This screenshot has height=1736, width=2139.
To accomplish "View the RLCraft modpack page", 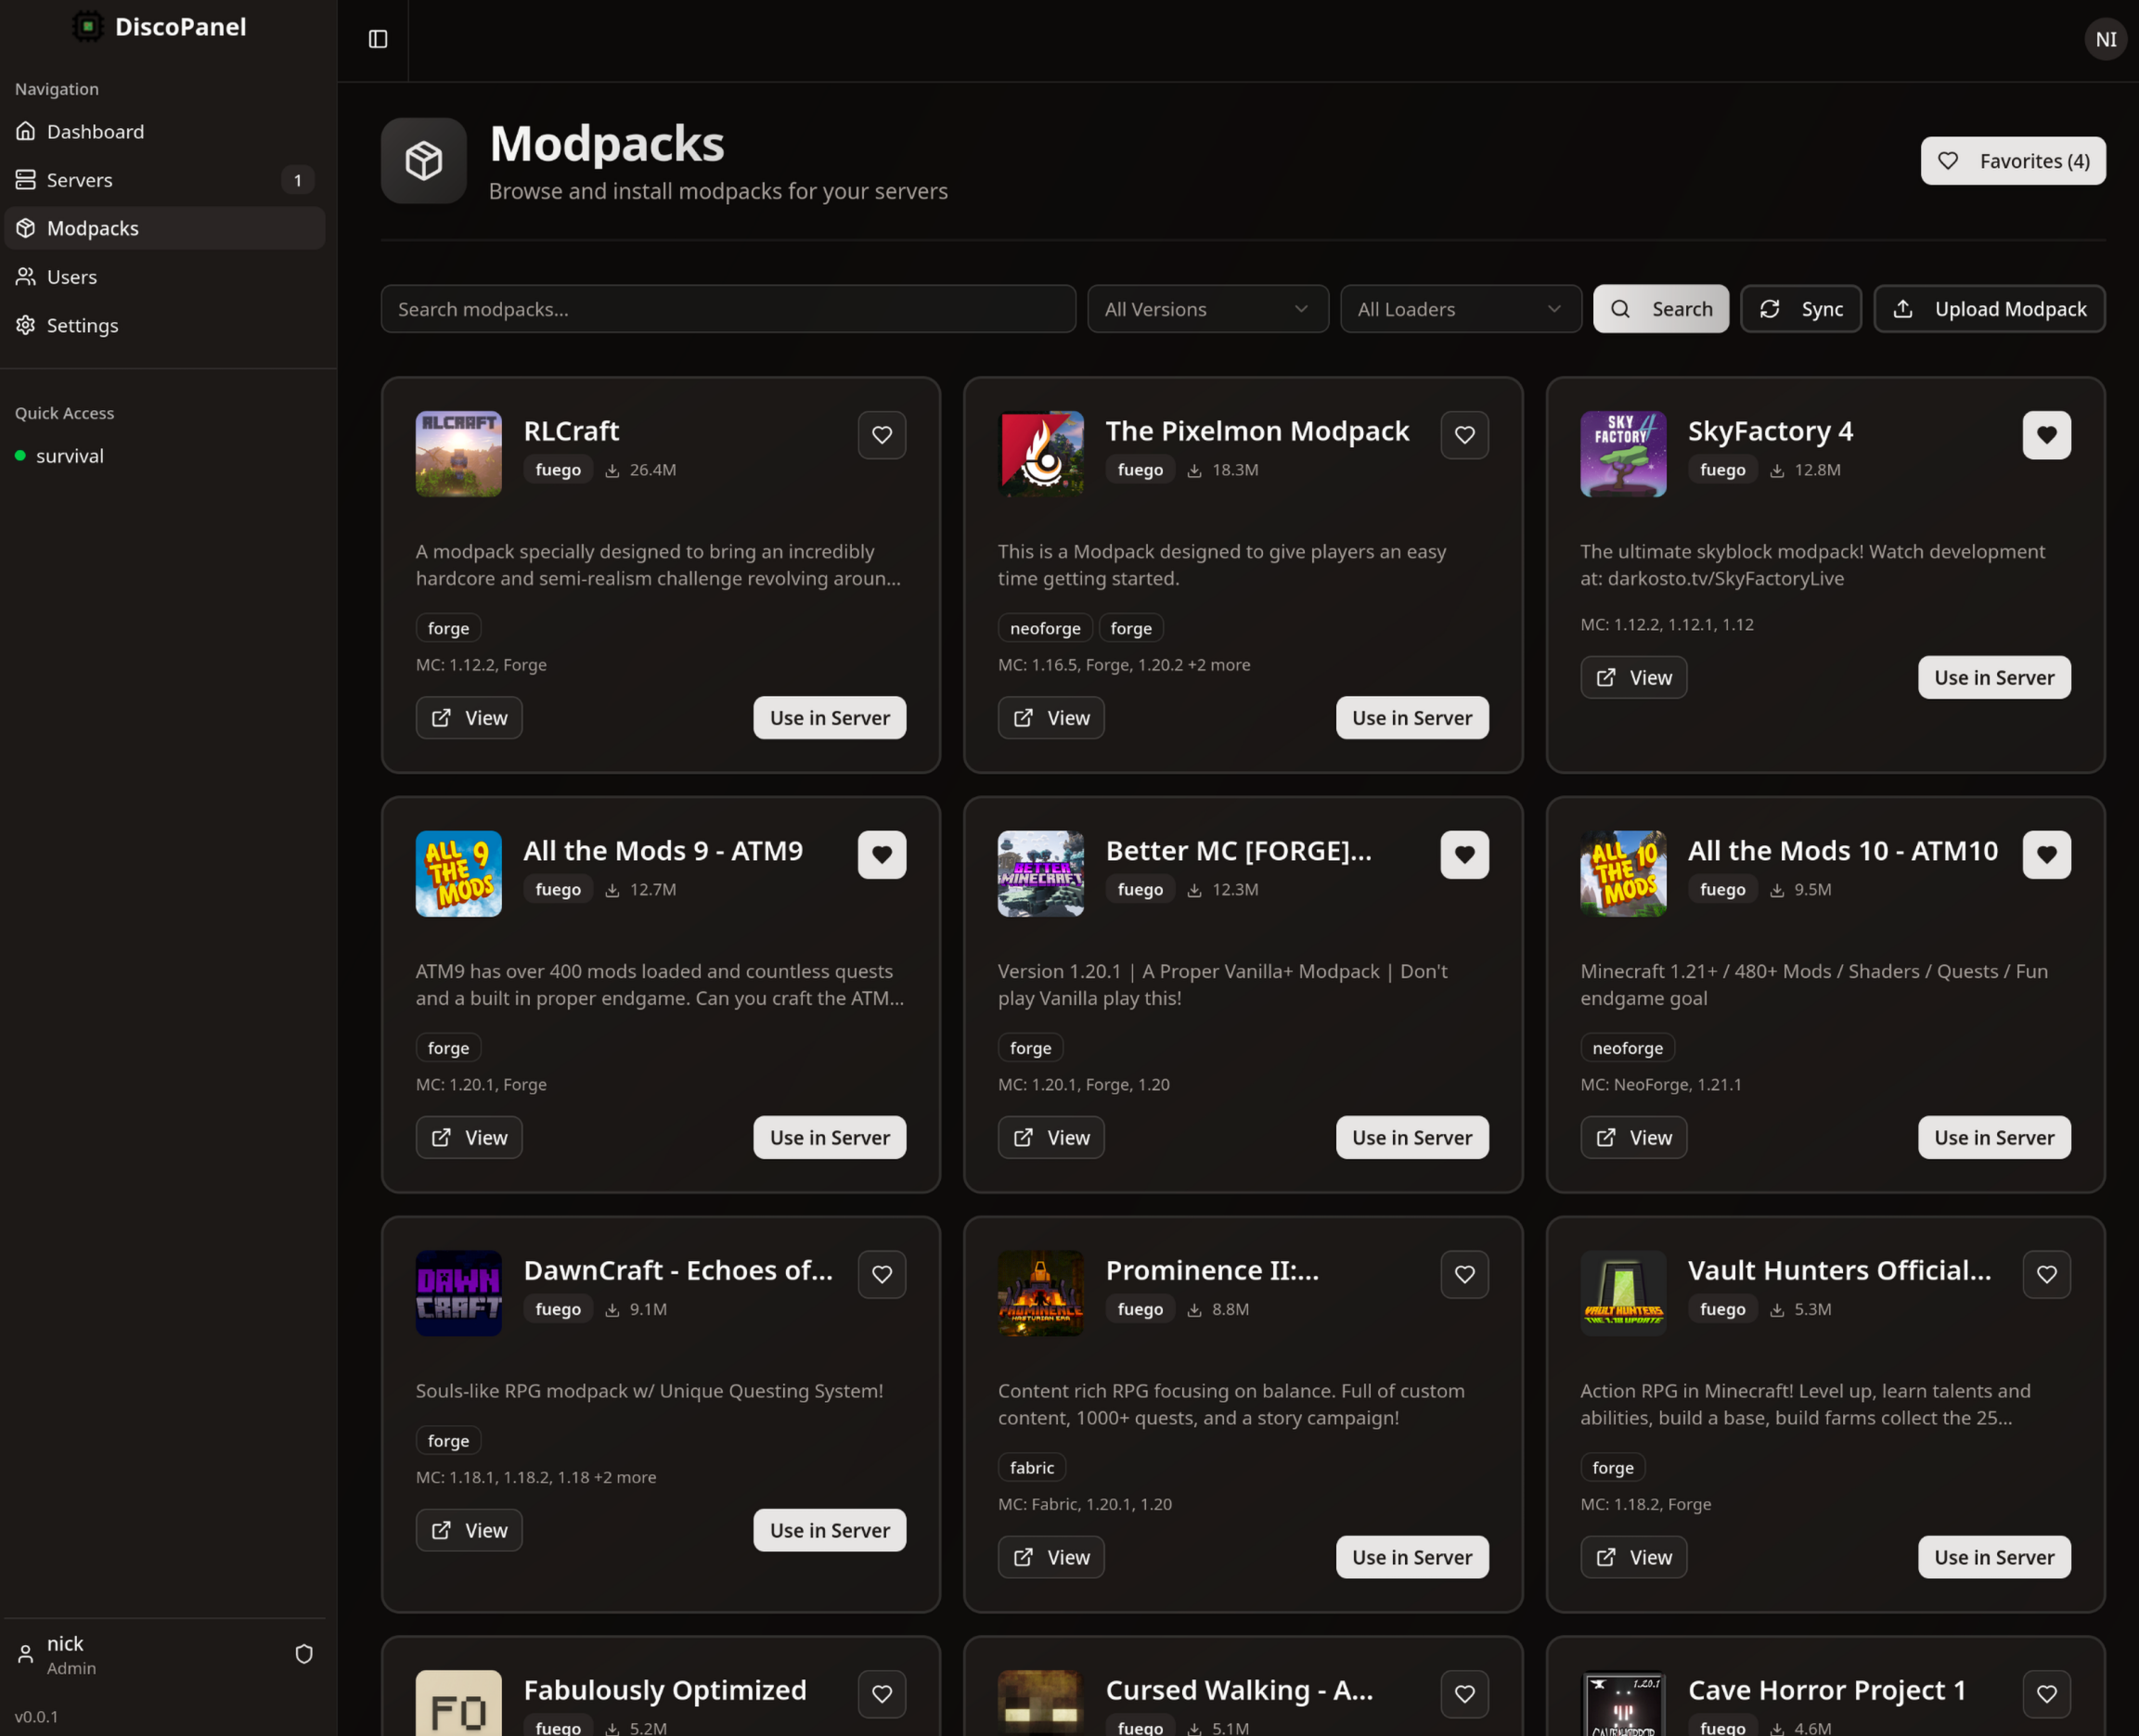I will pos(469,718).
